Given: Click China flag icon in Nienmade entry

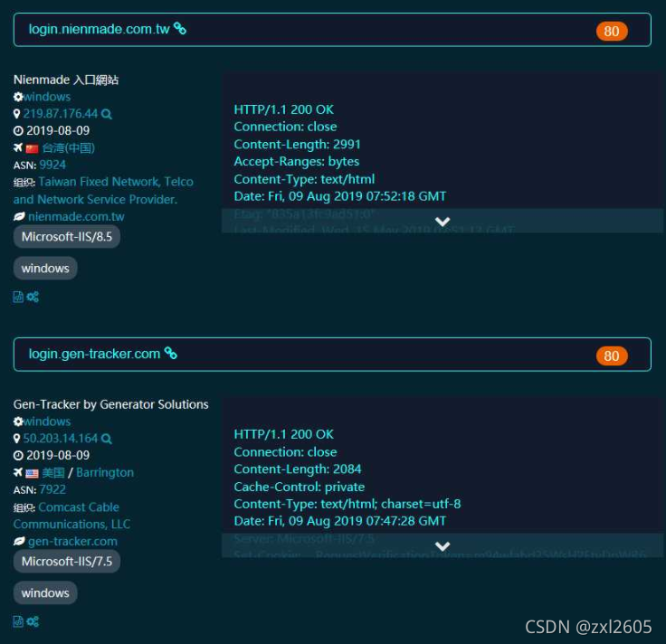Looking at the screenshot, I should pyautogui.click(x=32, y=148).
